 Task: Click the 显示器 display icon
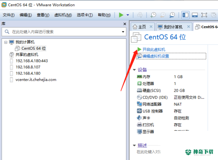(x=140, y=132)
